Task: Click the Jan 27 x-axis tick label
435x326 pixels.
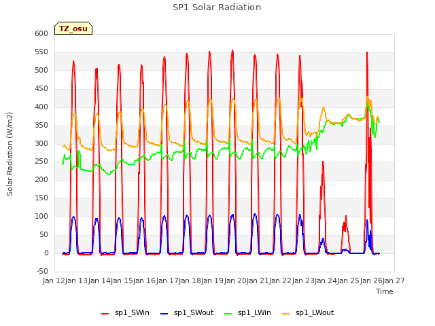Action: [x=394, y=280]
